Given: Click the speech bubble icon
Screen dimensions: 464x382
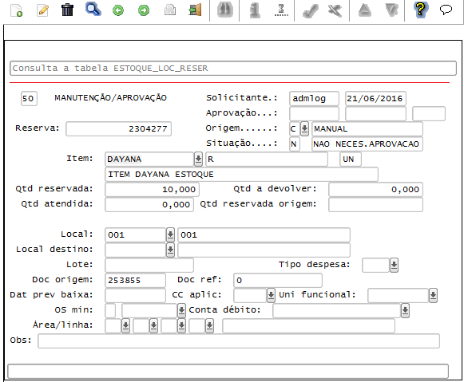Looking at the screenshot, I should pyautogui.click(x=446, y=10).
